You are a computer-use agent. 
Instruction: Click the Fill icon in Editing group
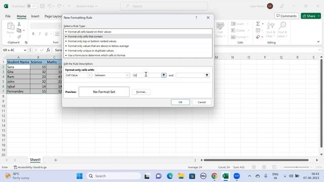click(x=258, y=30)
